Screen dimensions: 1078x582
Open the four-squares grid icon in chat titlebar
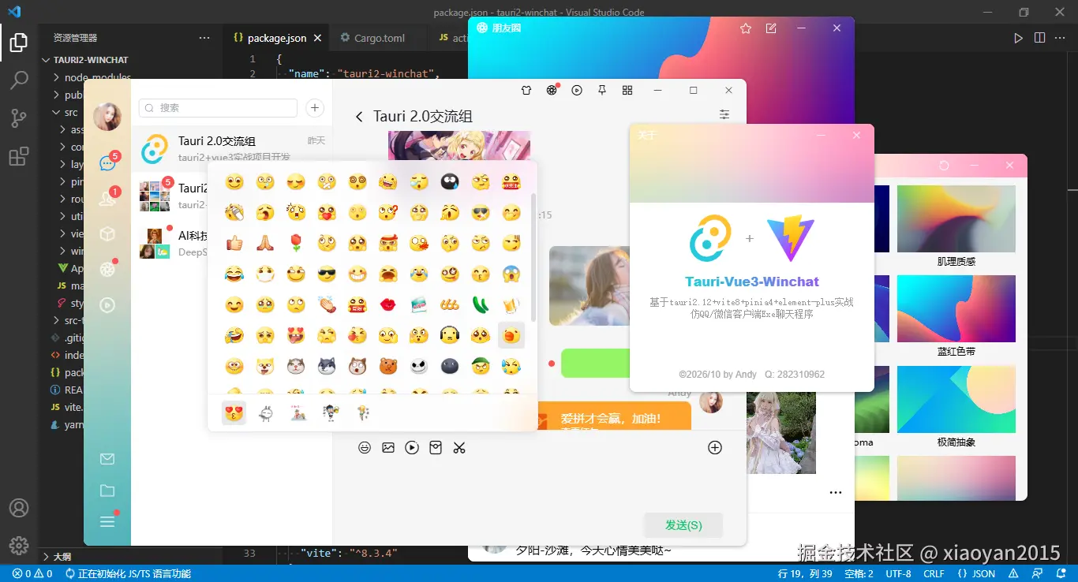[627, 91]
